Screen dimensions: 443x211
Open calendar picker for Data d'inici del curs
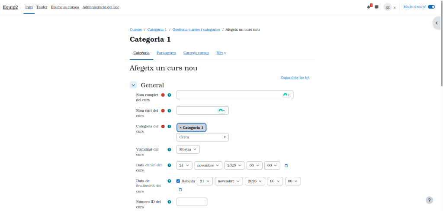pos(286,166)
